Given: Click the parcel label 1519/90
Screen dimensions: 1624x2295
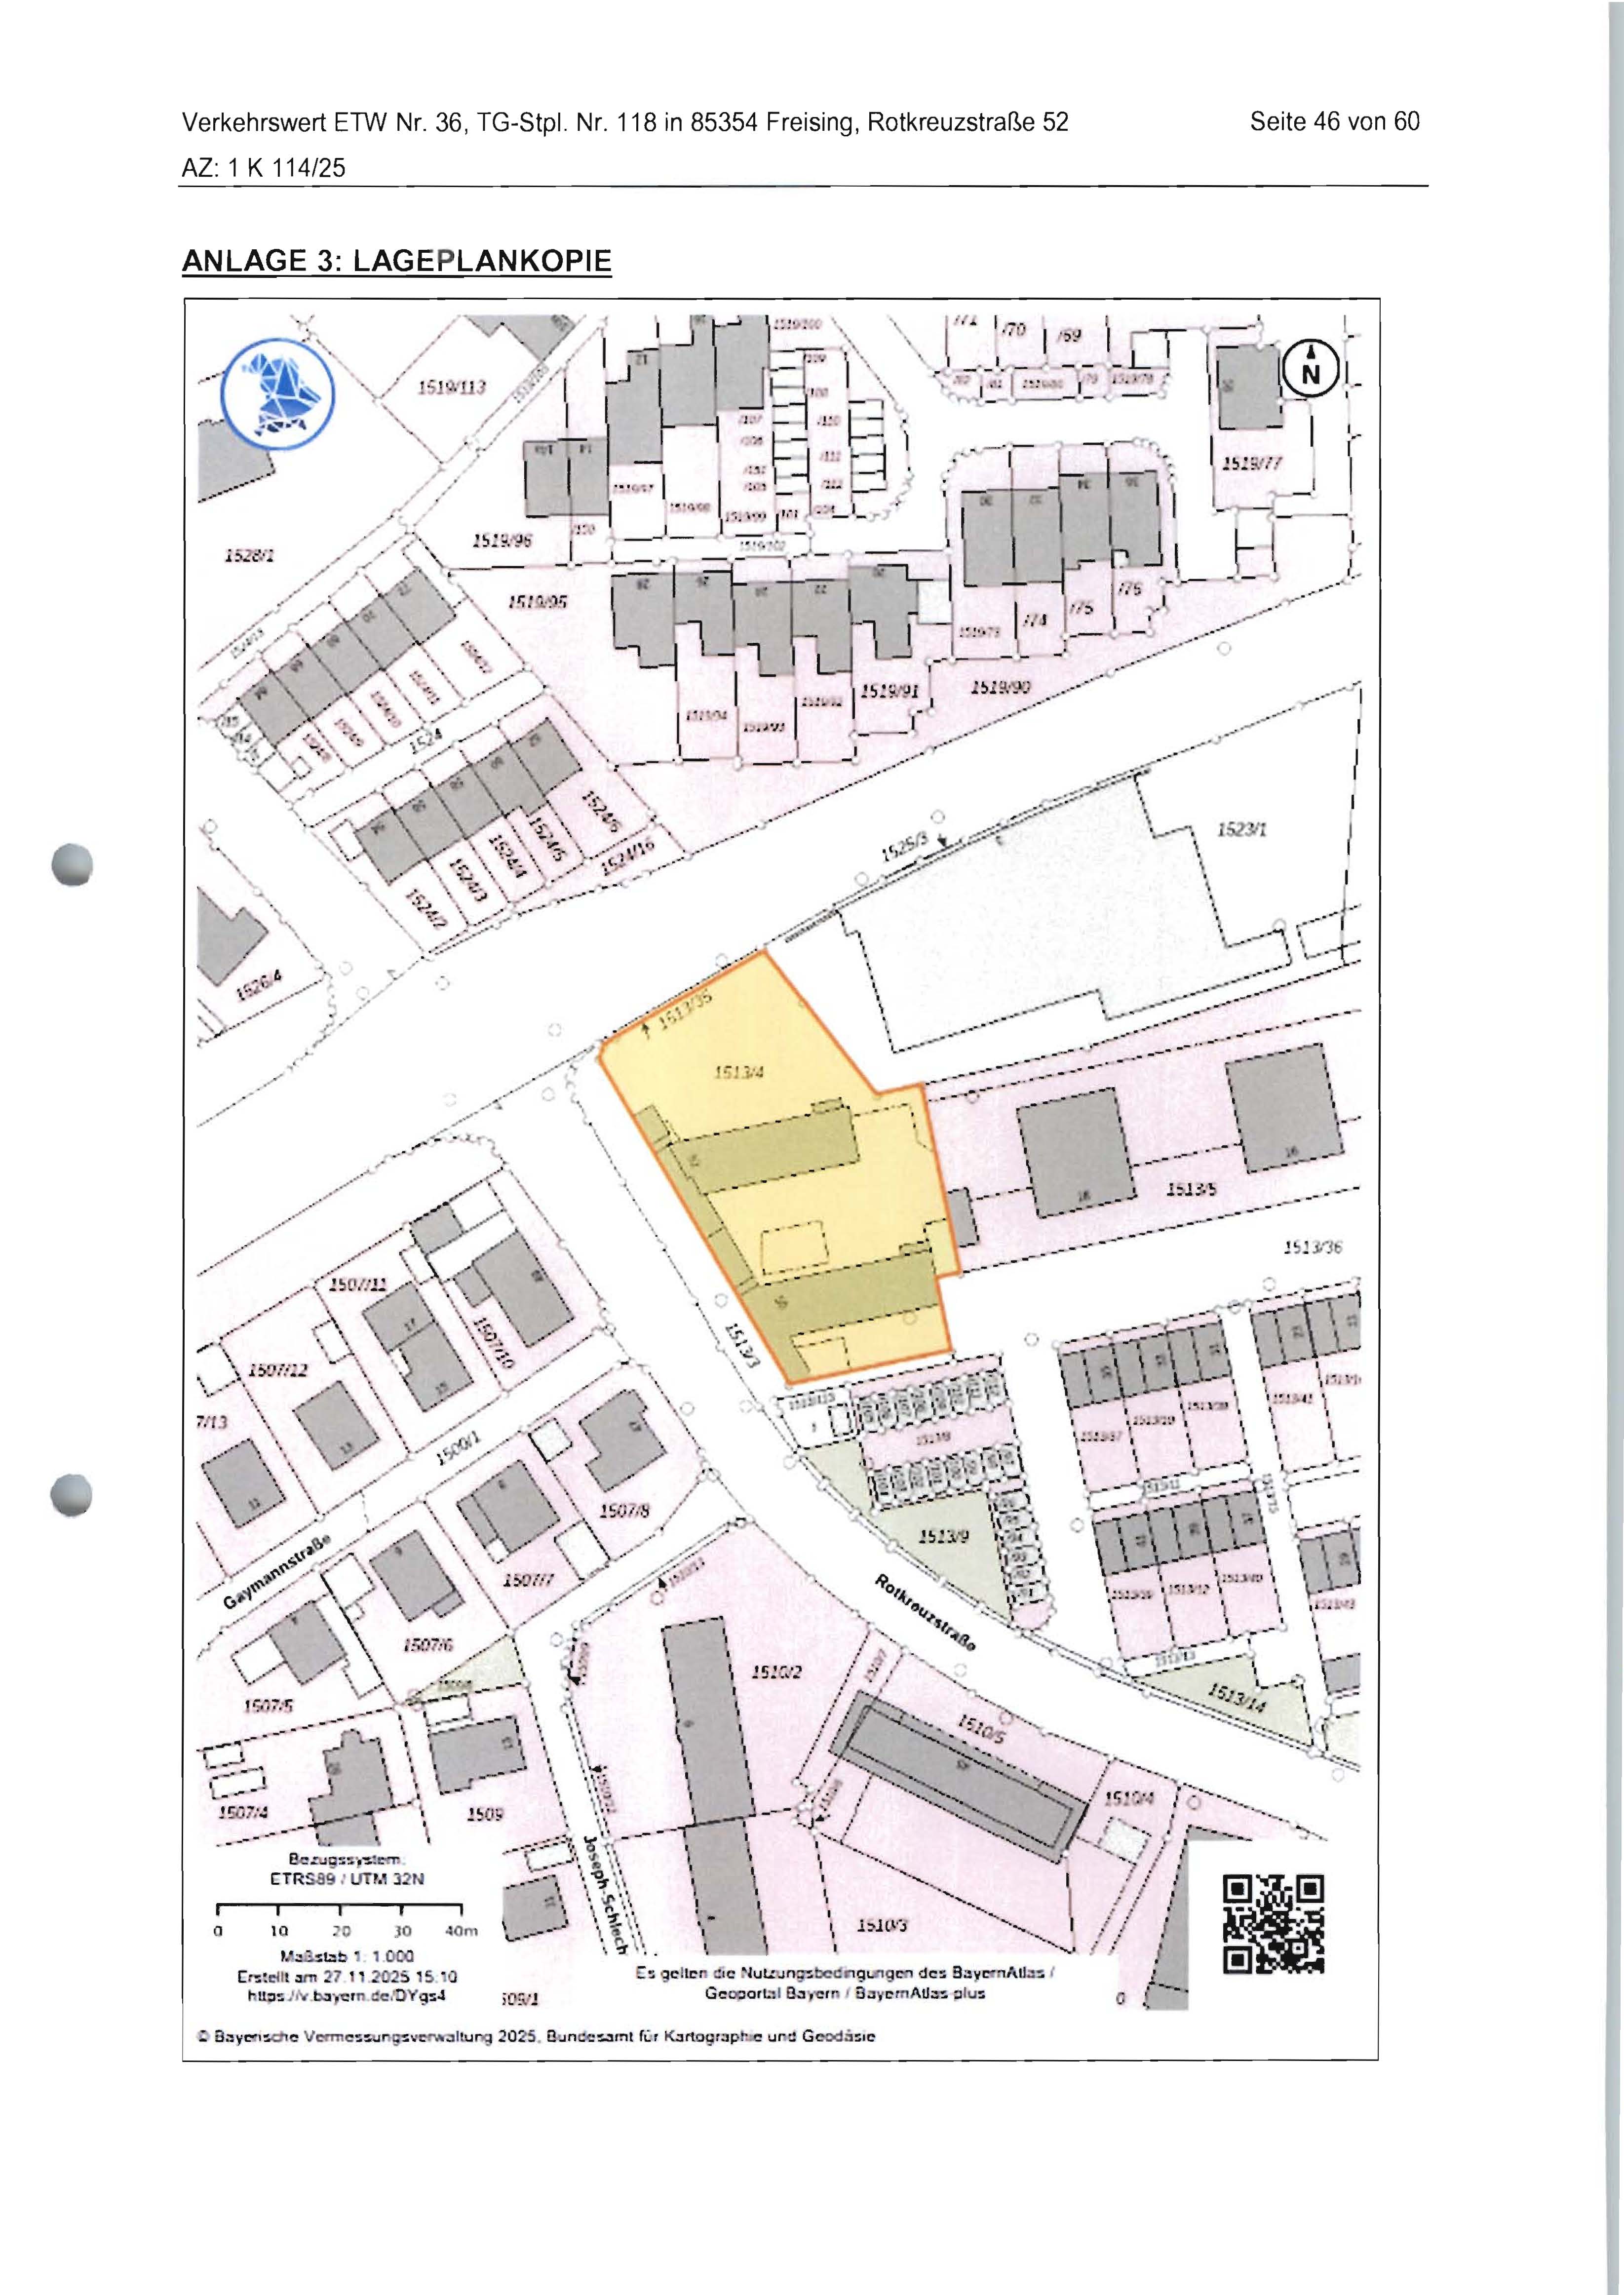Looking at the screenshot, I should point(1001,687).
